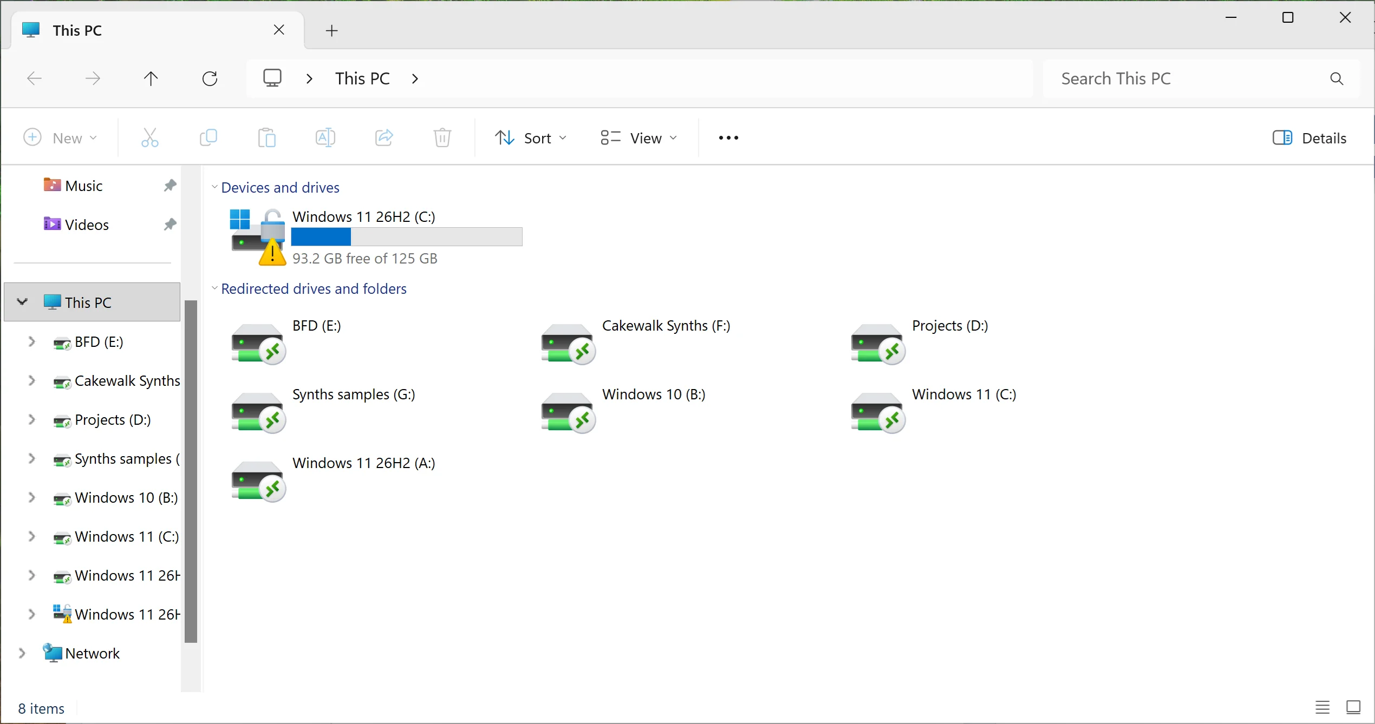The width and height of the screenshot is (1375, 724).
Task: Go back using the left arrow
Action: (x=34, y=78)
